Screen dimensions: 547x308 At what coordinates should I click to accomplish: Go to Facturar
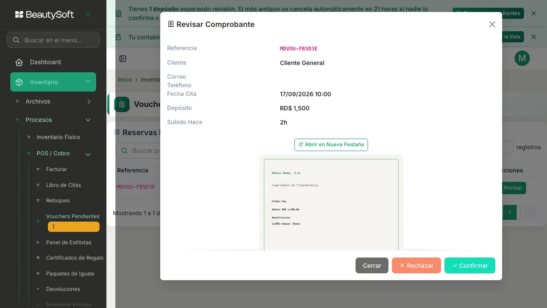56,169
